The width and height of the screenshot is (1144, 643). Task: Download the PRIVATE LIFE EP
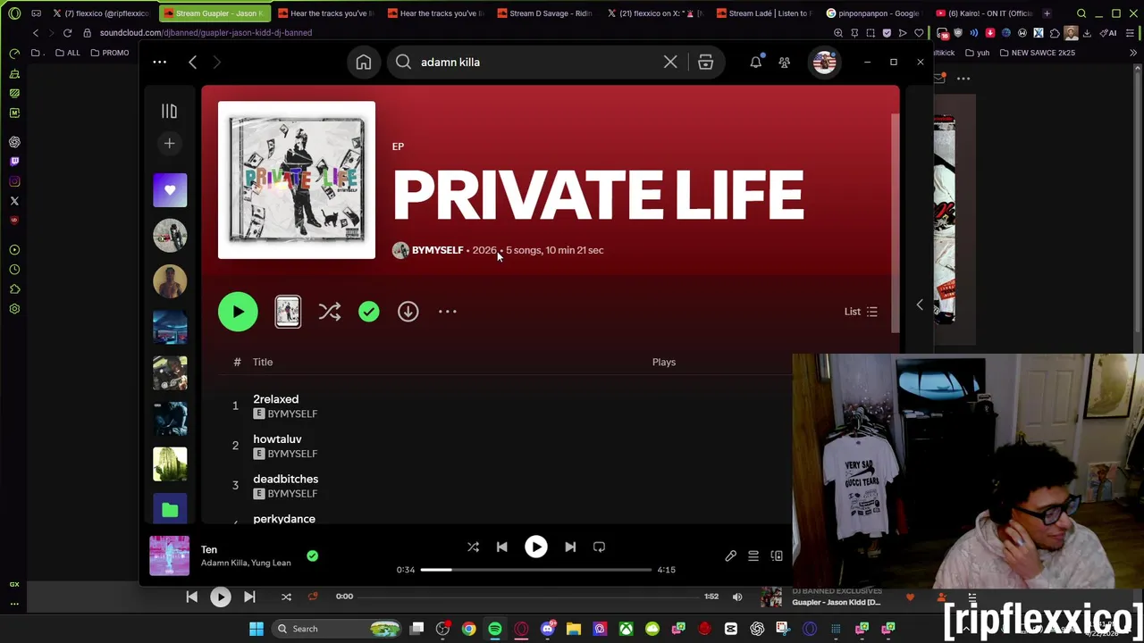click(408, 312)
